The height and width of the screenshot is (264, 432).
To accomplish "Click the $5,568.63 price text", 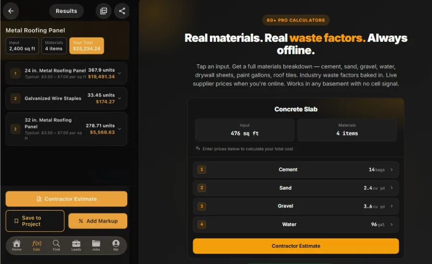I will point(102,132).
